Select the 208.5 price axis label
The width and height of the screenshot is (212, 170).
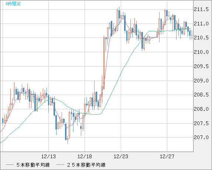point(201,95)
